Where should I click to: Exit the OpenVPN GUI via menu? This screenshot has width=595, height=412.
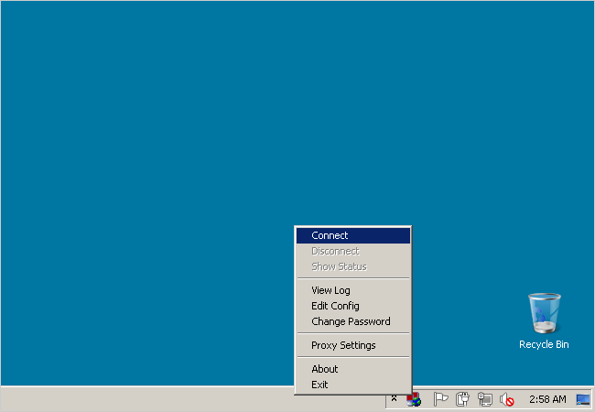tap(353, 385)
